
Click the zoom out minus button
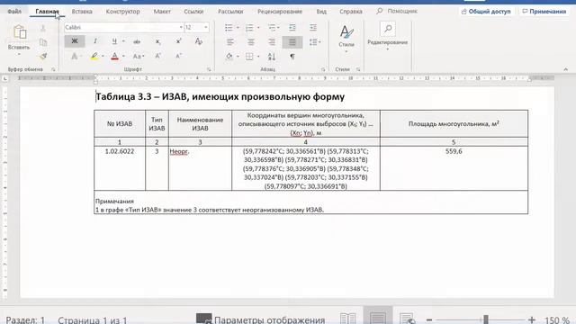pos(429,320)
